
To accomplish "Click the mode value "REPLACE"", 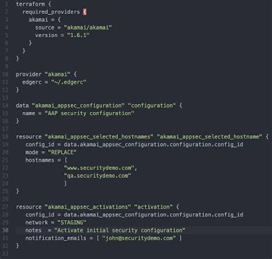I will [x=62, y=152].
